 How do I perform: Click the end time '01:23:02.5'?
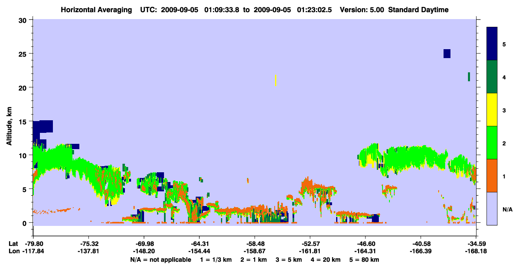coord(315,10)
